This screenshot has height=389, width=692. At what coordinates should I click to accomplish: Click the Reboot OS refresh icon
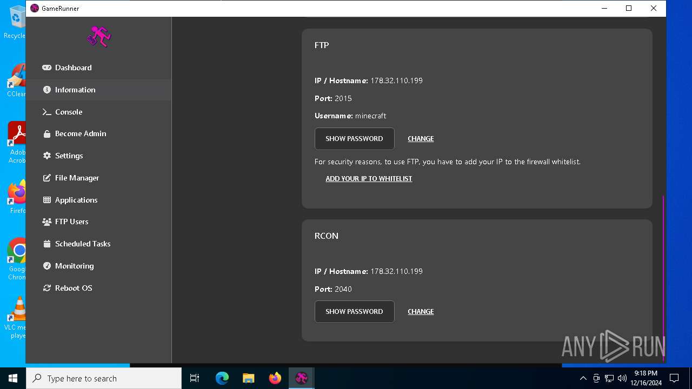47,288
